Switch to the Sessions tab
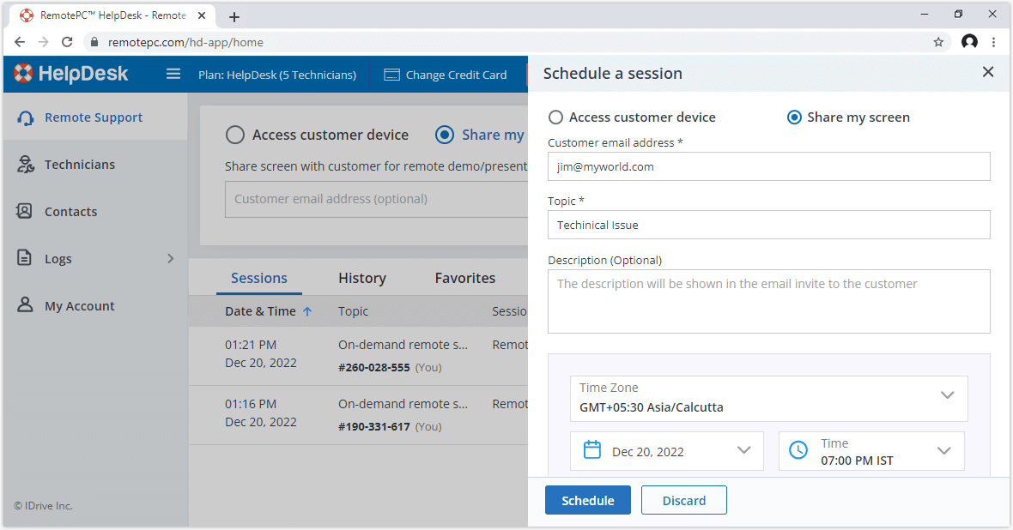The height and width of the screenshot is (530, 1013). click(x=259, y=278)
